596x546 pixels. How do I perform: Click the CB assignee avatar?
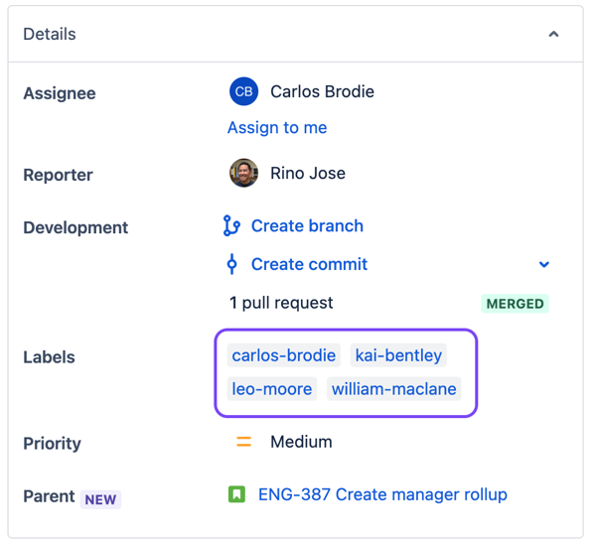click(x=243, y=91)
